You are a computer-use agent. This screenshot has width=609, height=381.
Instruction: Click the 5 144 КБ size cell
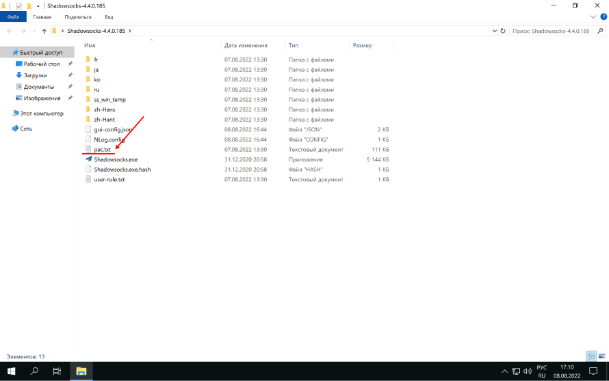click(378, 159)
